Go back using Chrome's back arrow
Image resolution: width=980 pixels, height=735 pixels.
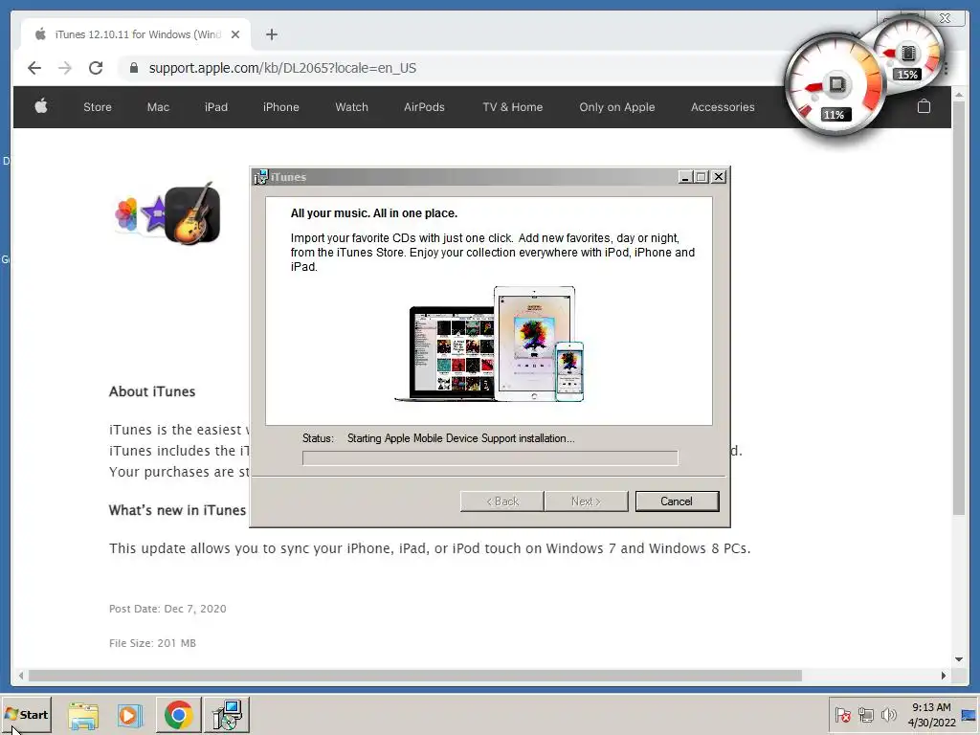point(34,68)
